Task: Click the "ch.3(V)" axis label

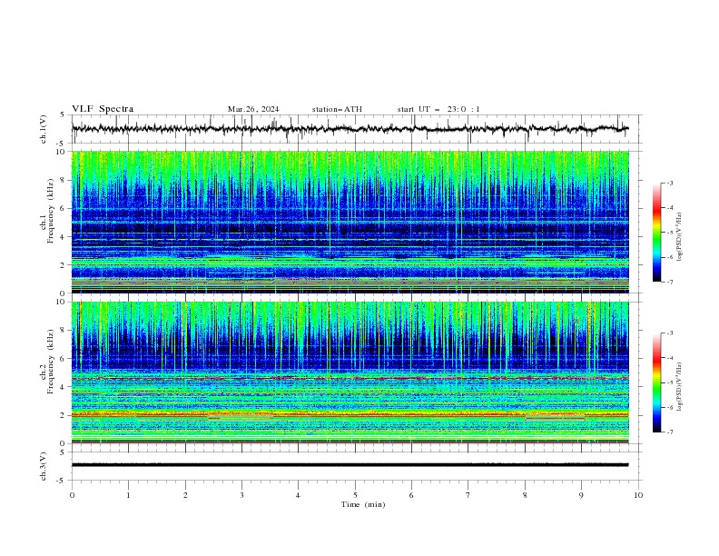Action: [x=44, y=466]
